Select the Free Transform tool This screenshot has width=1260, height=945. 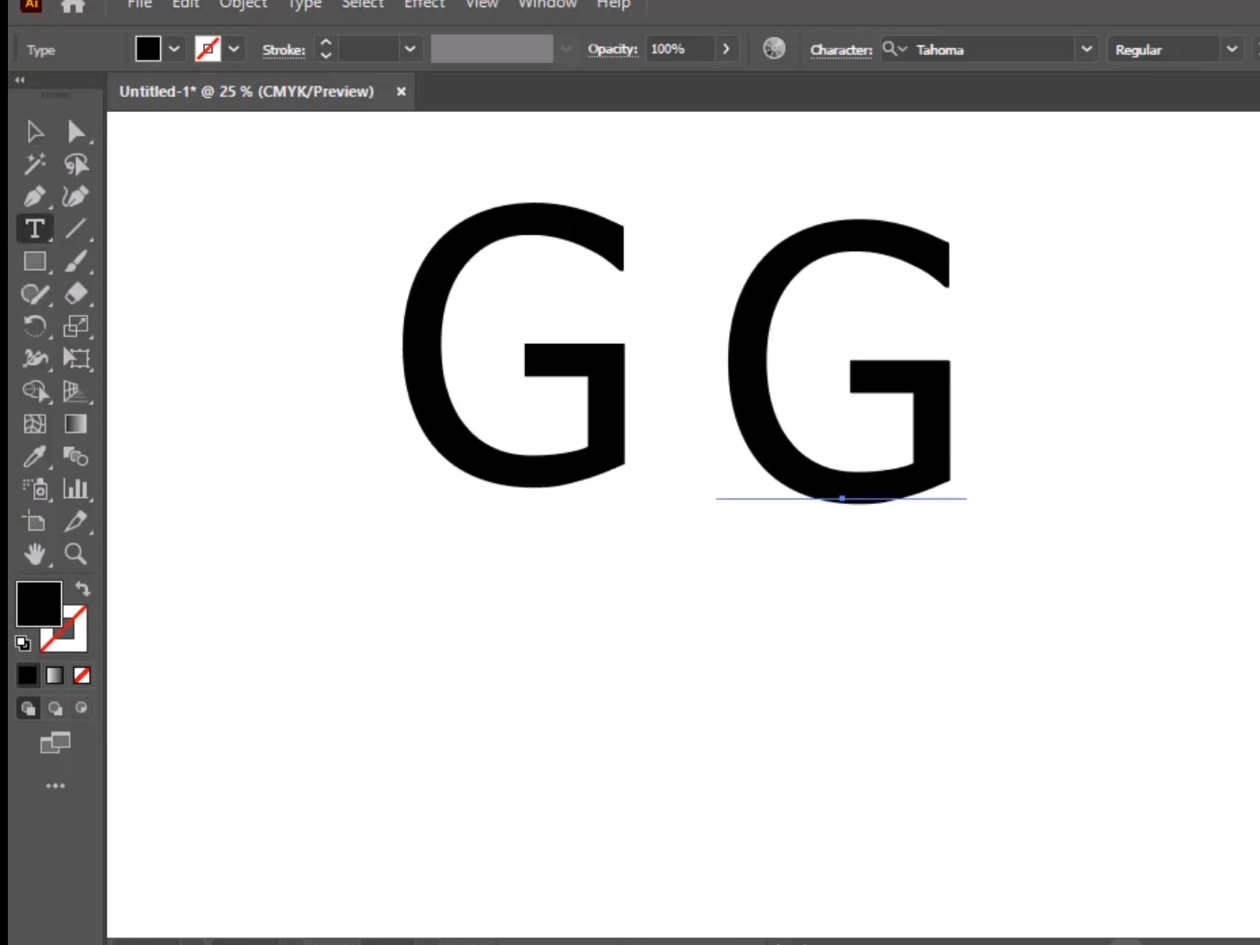pyautogui.click(x=76, y=359)
